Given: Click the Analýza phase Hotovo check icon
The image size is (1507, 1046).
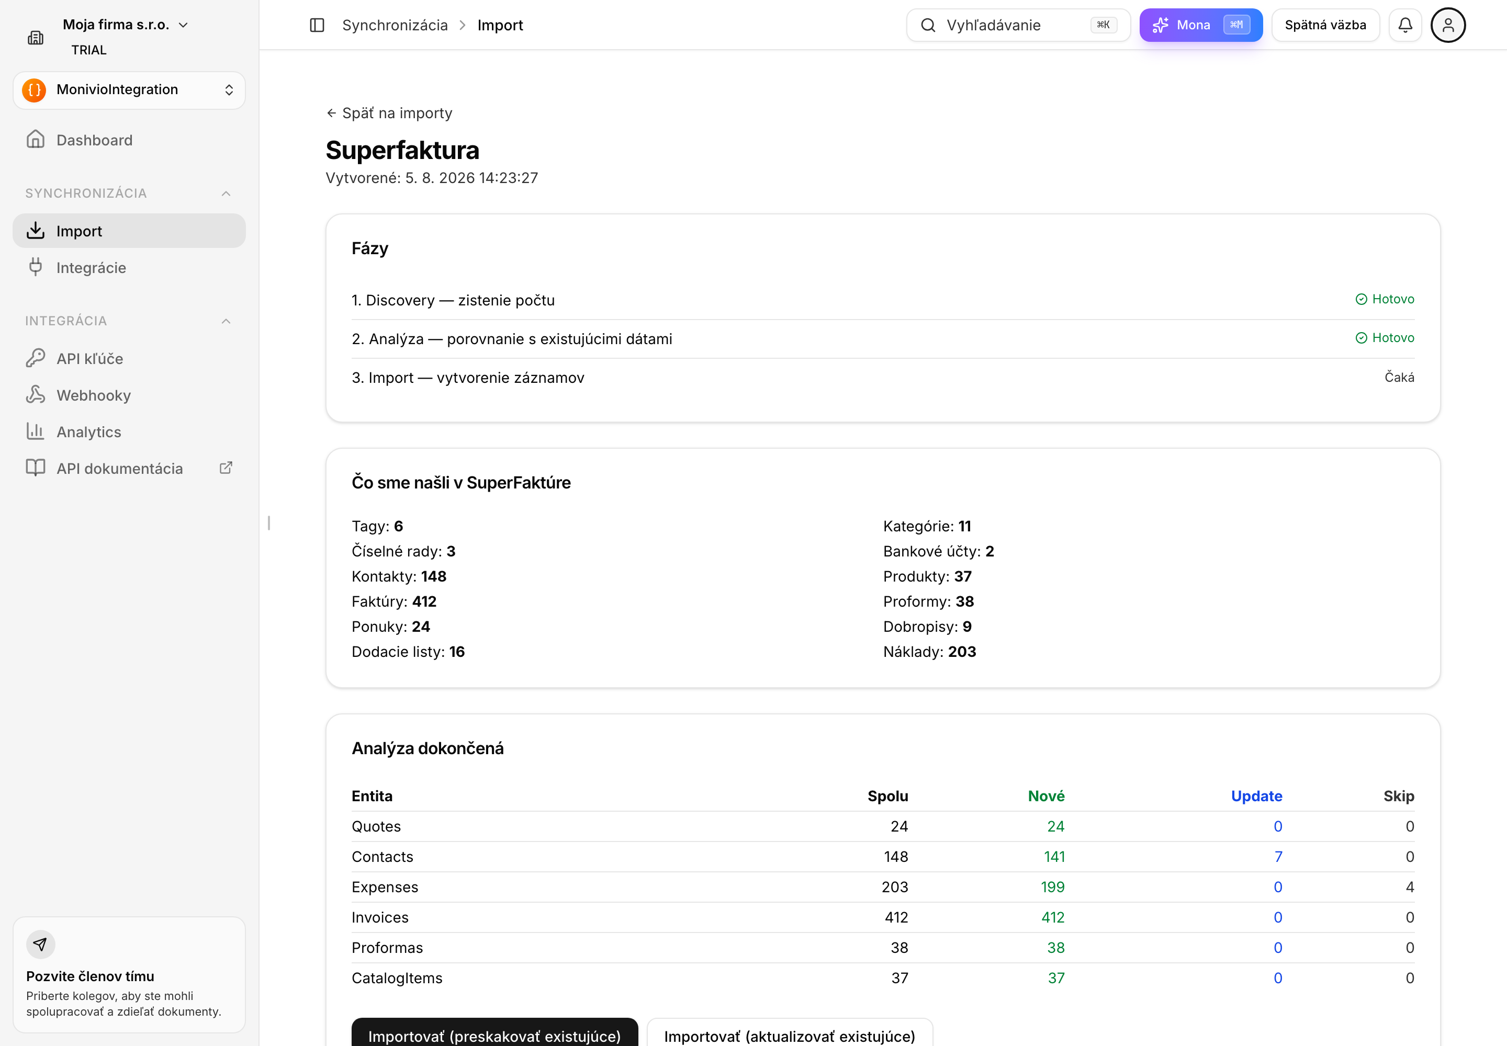Looking at the screenshot, I should pyautogui.click(x=1362, y=338).
